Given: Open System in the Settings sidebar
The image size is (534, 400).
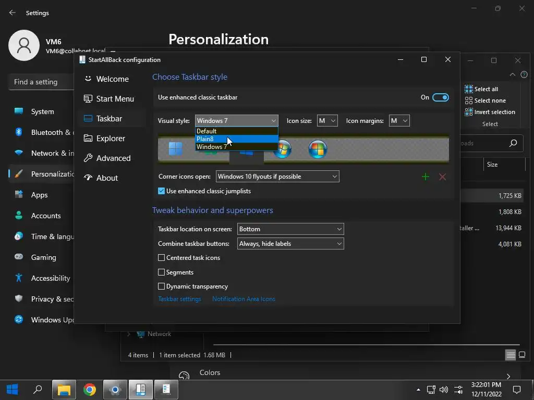Looking at the screenshot, I should click(x=42, y=111).
